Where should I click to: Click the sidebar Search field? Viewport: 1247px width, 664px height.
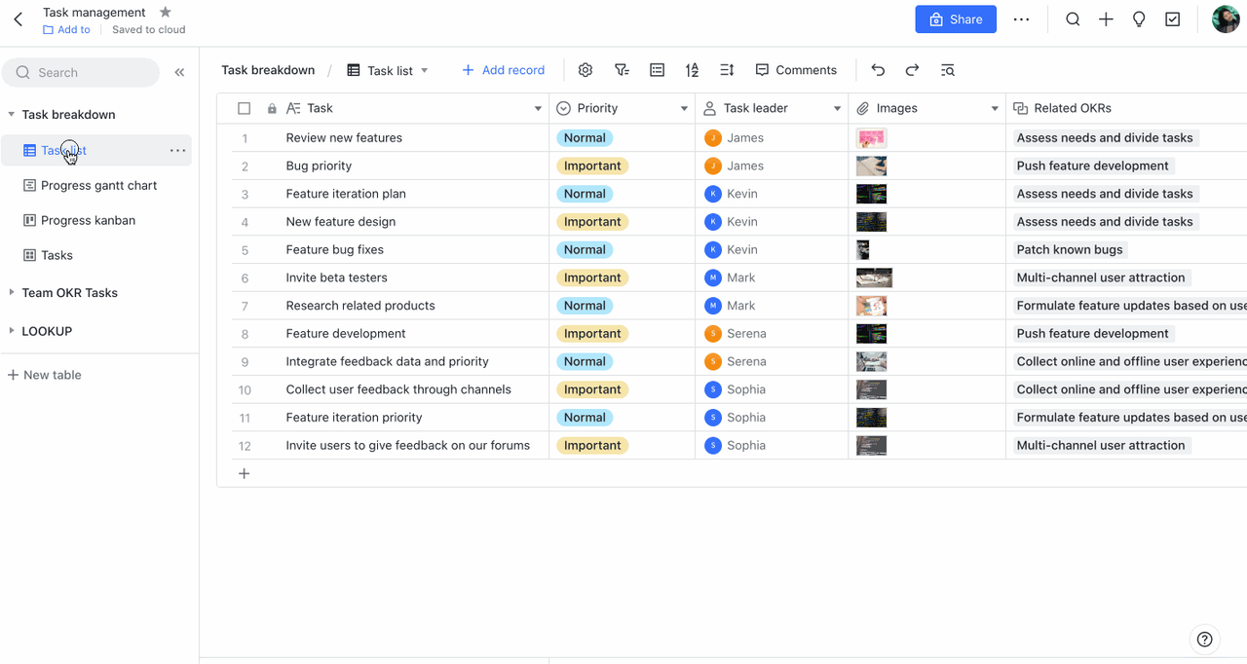coord(83,72)
